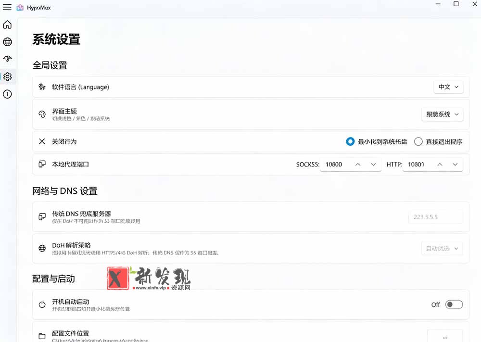Viewport: 481px width, 342px height.
Task: Increase the HTTP port with up arrow
Action: click(x=440, y=165)
